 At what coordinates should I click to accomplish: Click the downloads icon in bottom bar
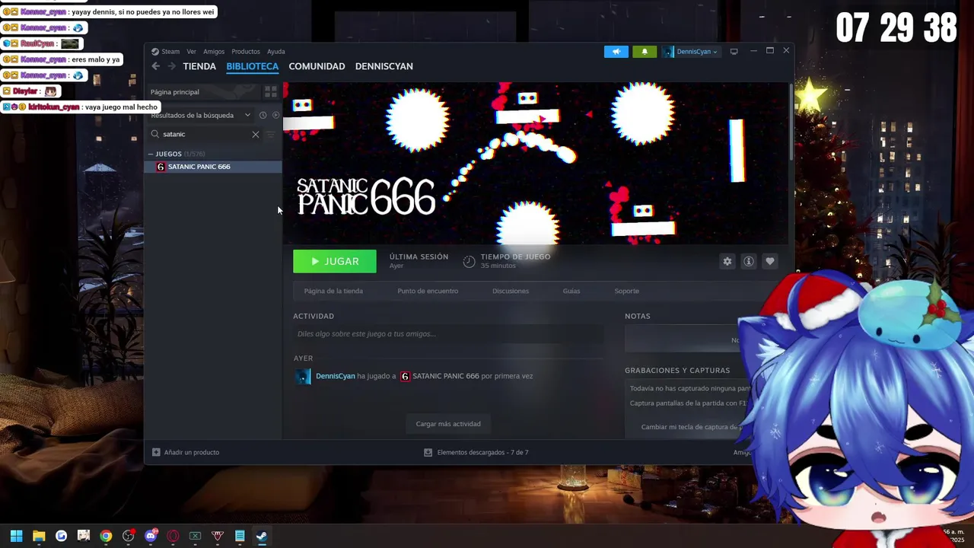point(428,452)
